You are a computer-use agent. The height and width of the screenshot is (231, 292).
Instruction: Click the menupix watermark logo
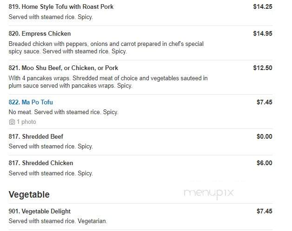209,193
